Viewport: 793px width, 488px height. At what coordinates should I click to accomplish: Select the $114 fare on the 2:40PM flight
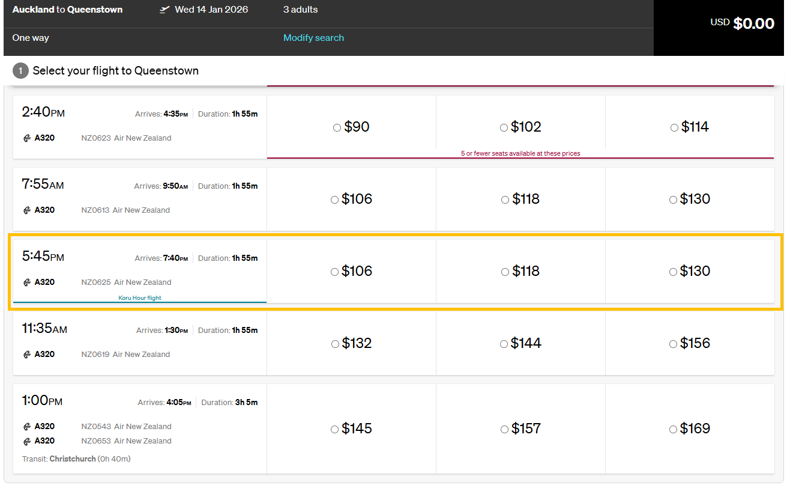point(674,127)
